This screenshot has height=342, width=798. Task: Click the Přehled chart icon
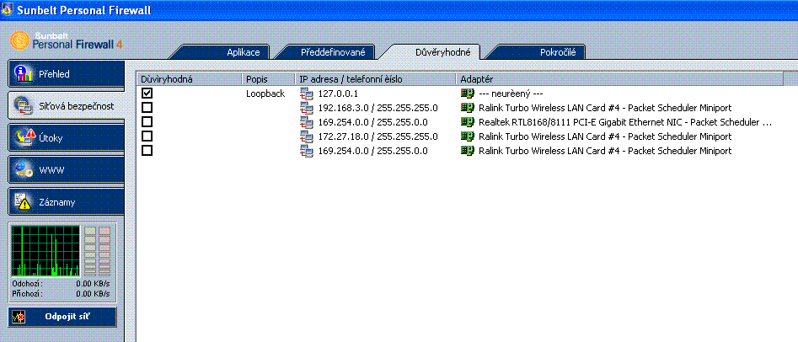pos(24,74)
